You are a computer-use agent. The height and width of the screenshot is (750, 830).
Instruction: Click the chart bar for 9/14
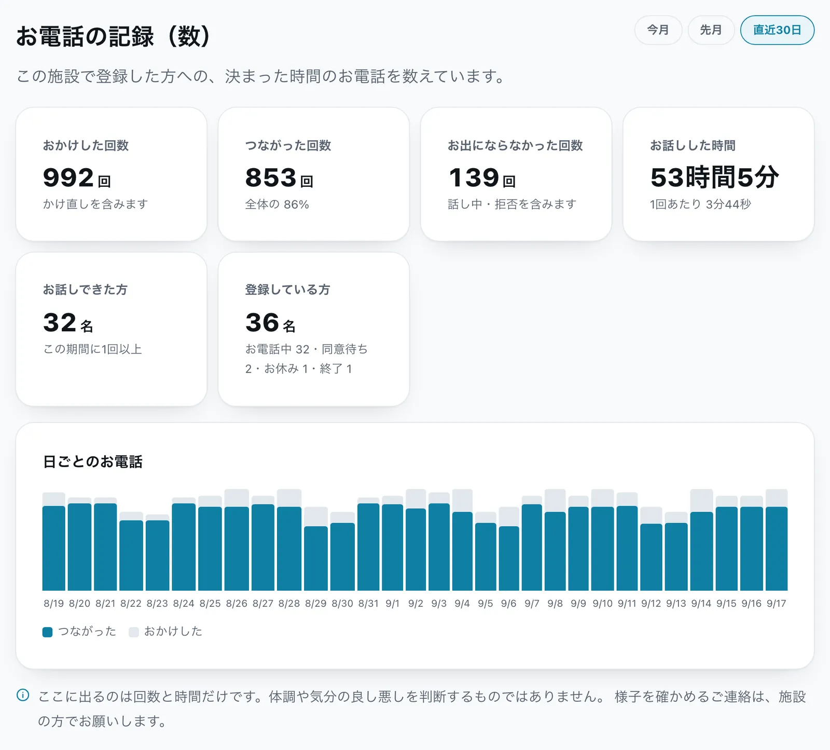pos(701,540)
